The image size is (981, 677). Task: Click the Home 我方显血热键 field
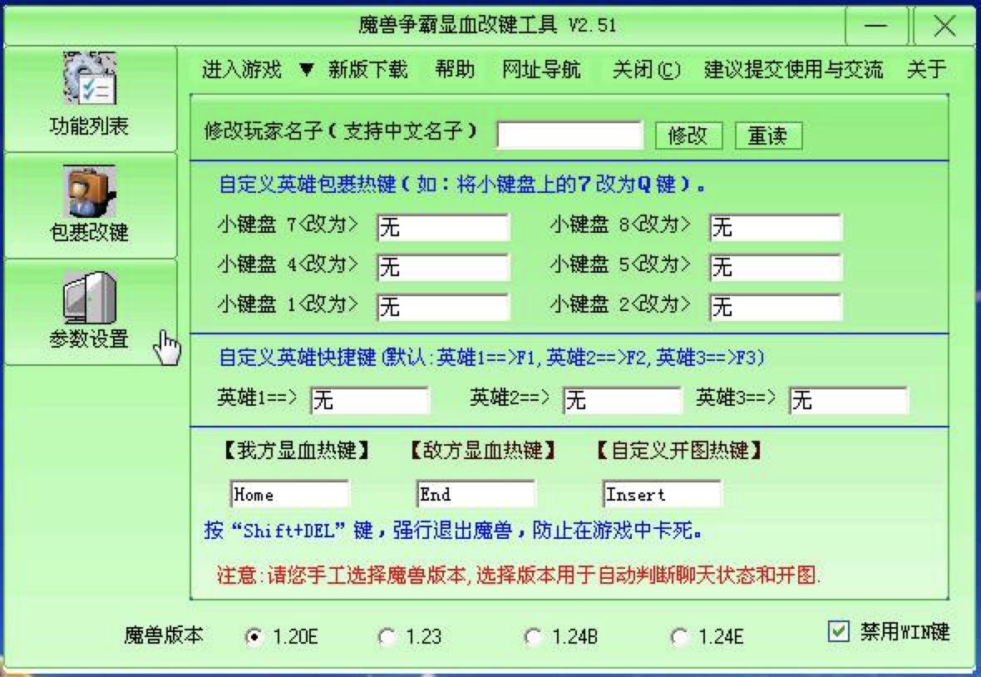[x=290, y=494]
